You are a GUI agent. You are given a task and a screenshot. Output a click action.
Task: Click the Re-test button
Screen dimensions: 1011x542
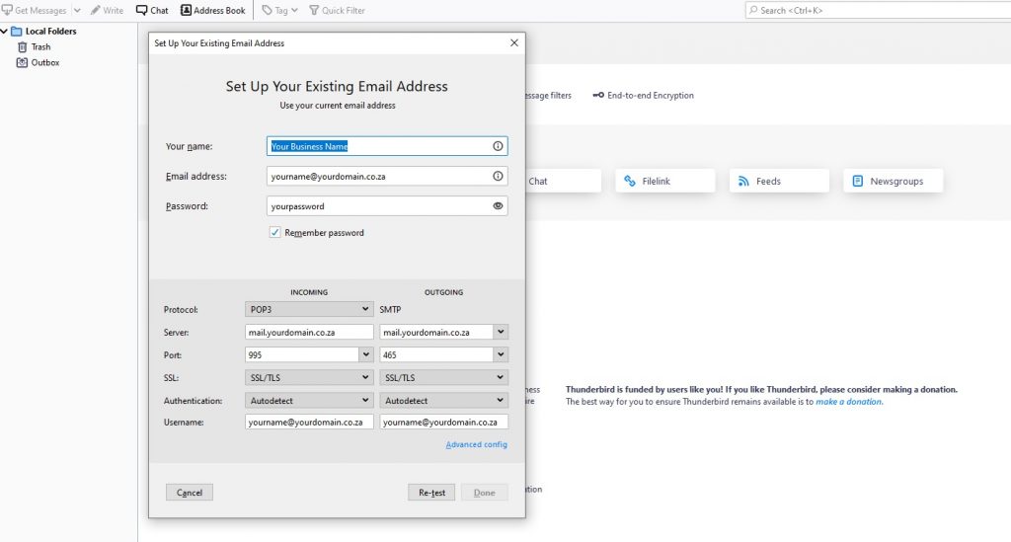point(431,493)
